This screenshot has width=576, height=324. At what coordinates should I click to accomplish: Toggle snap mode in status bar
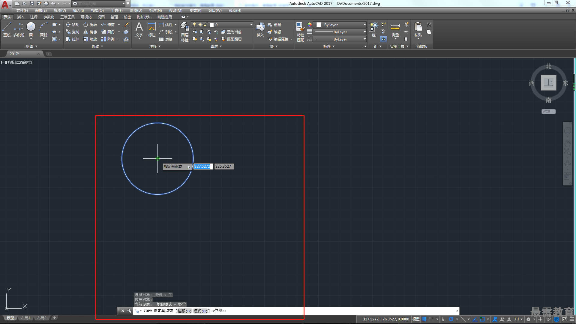(x=431, y=319)
